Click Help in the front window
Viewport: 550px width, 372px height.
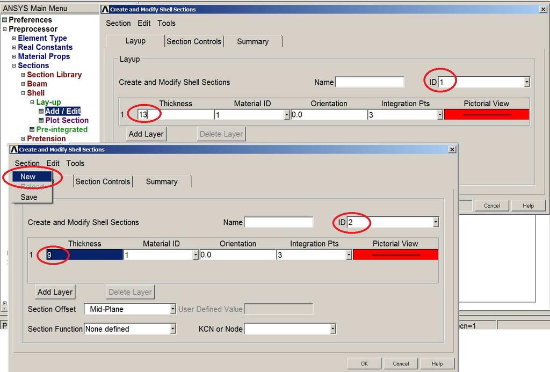coord(437,363)
